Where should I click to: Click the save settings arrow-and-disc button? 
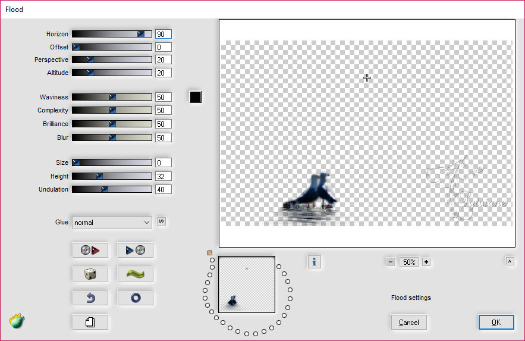[x=136, y=250]
